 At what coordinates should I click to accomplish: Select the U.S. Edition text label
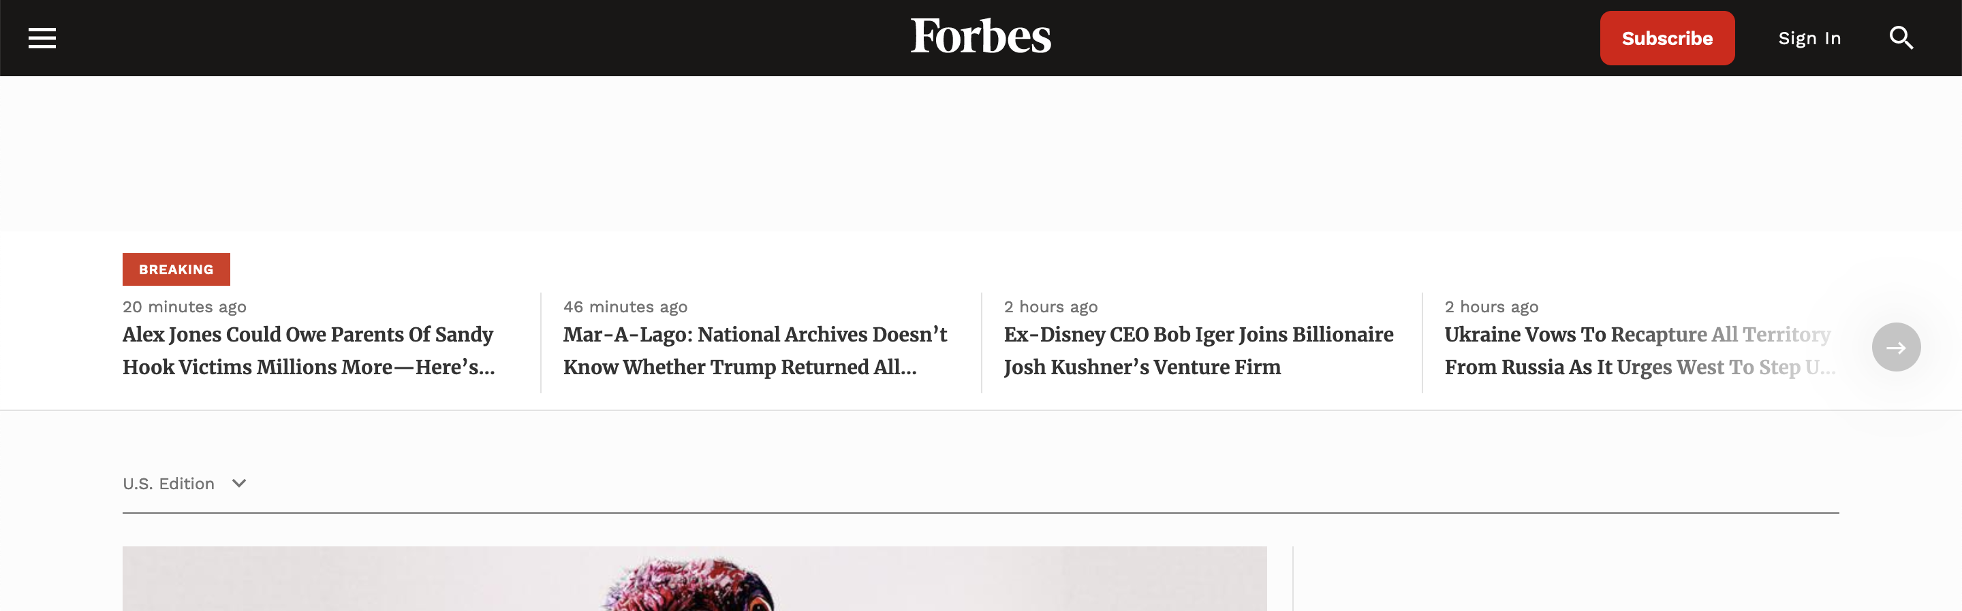(168, 483)
